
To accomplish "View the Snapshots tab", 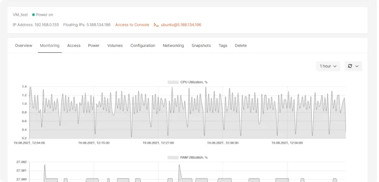I will point(201,45).
